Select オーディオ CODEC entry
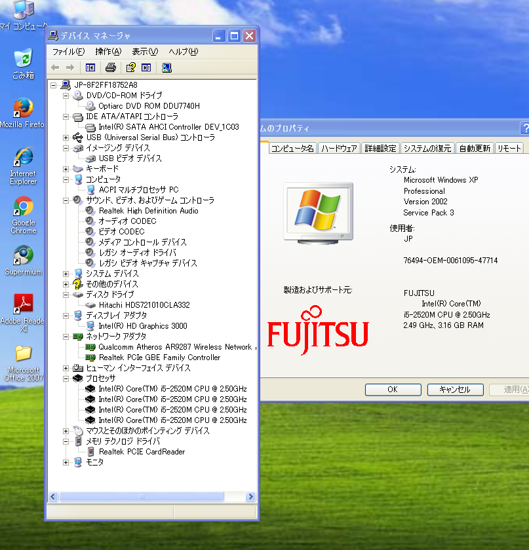Image resolution: width=529 pixels, height=550 pixels. (x=127, y=221)
